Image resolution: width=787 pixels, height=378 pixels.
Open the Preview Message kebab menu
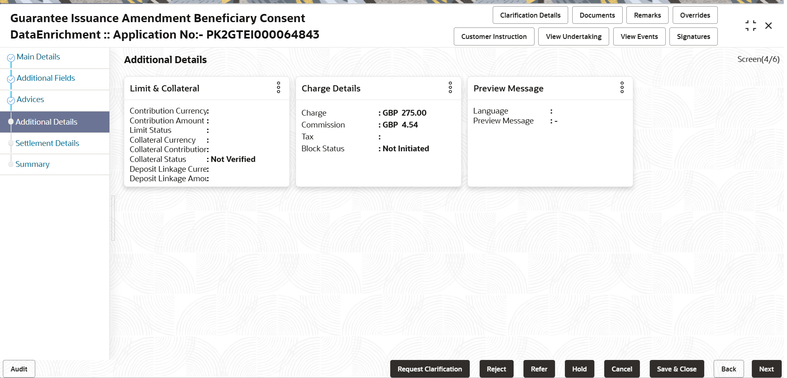622,87
